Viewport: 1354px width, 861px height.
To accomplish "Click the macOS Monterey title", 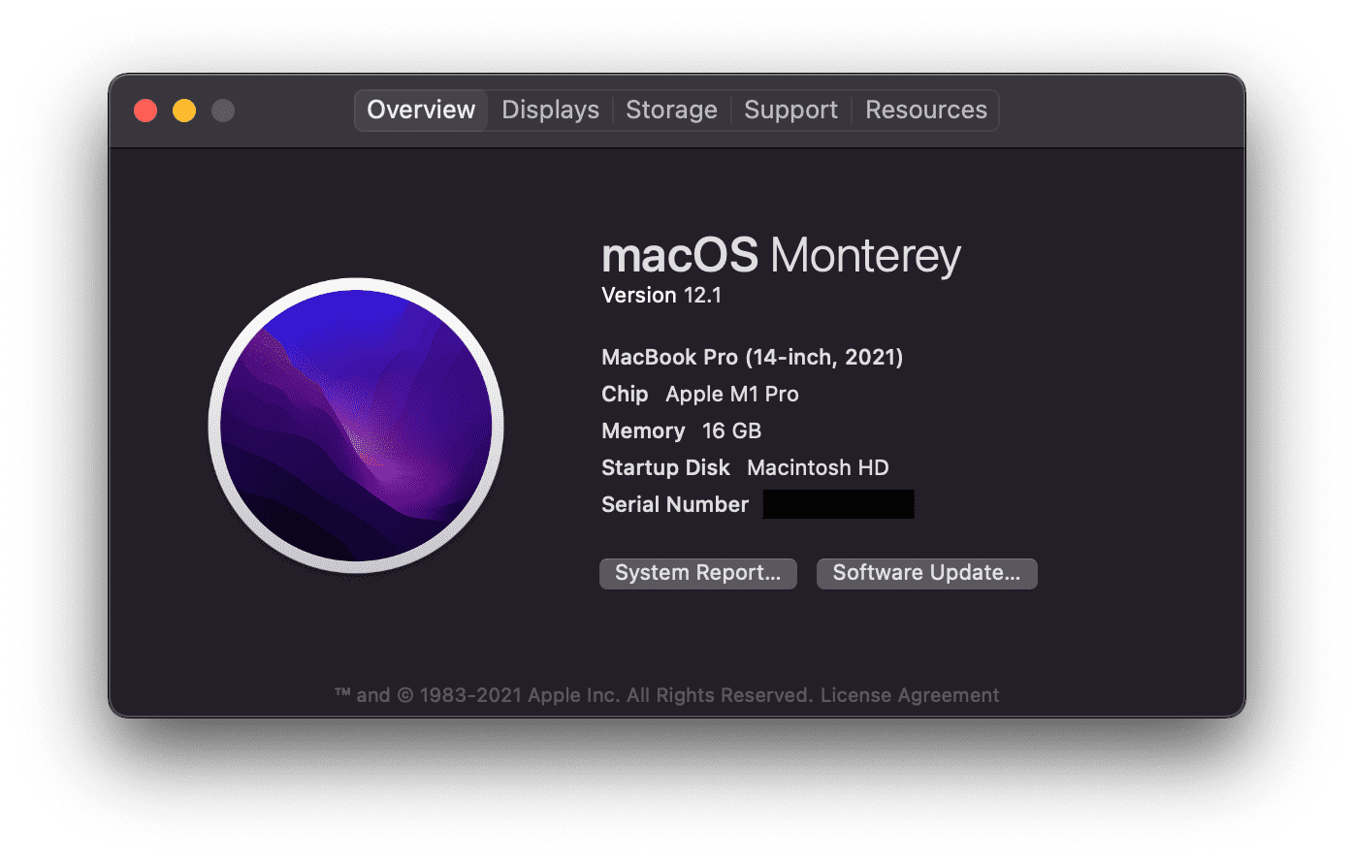I will point(781,256).
